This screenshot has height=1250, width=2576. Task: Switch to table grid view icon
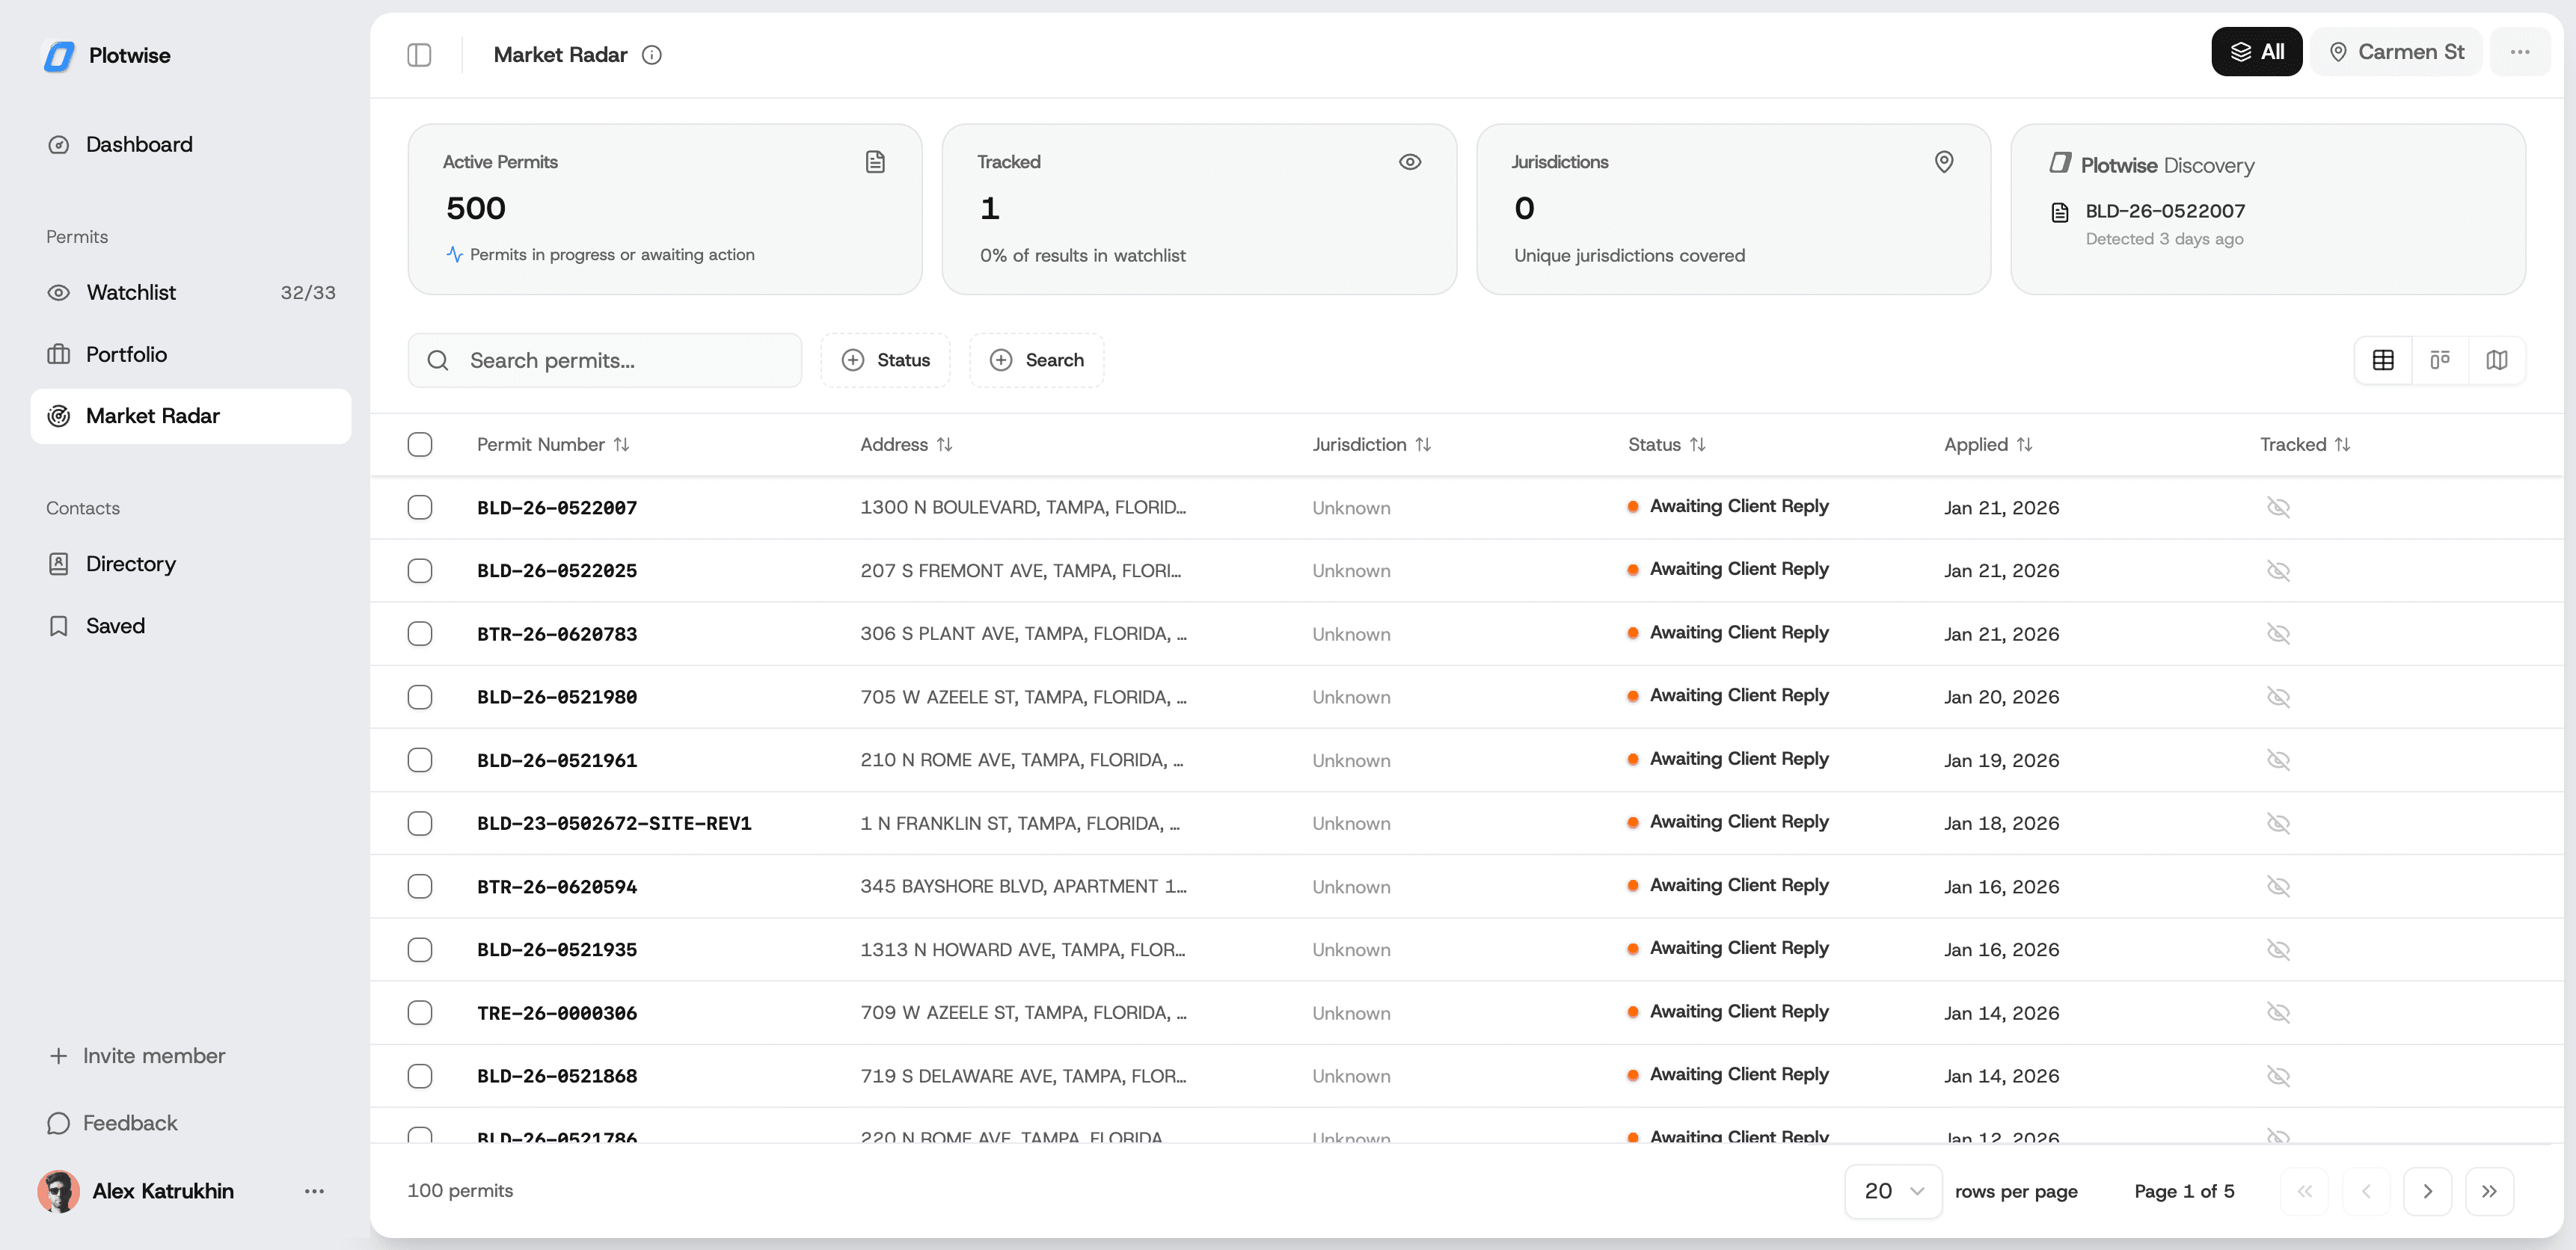coord(2383,360)
